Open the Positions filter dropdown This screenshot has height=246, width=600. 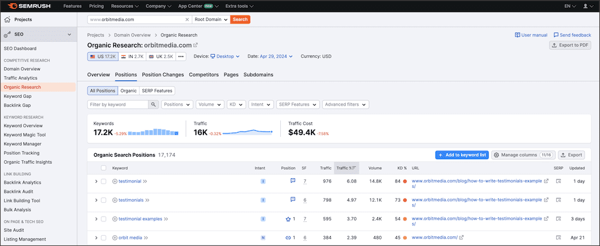pyautogui.click(x=177, y=104)
